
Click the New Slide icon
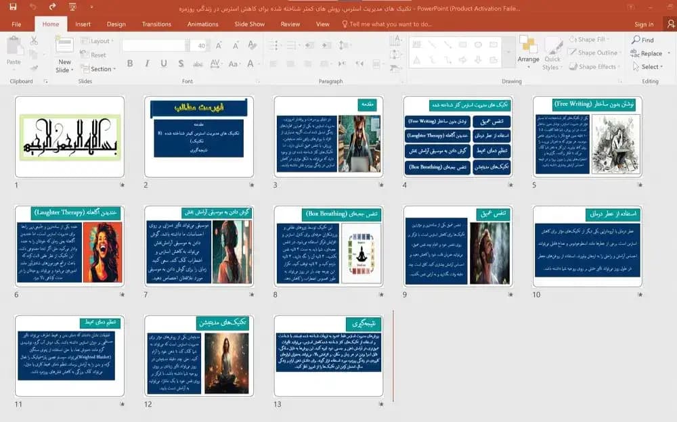64,45
